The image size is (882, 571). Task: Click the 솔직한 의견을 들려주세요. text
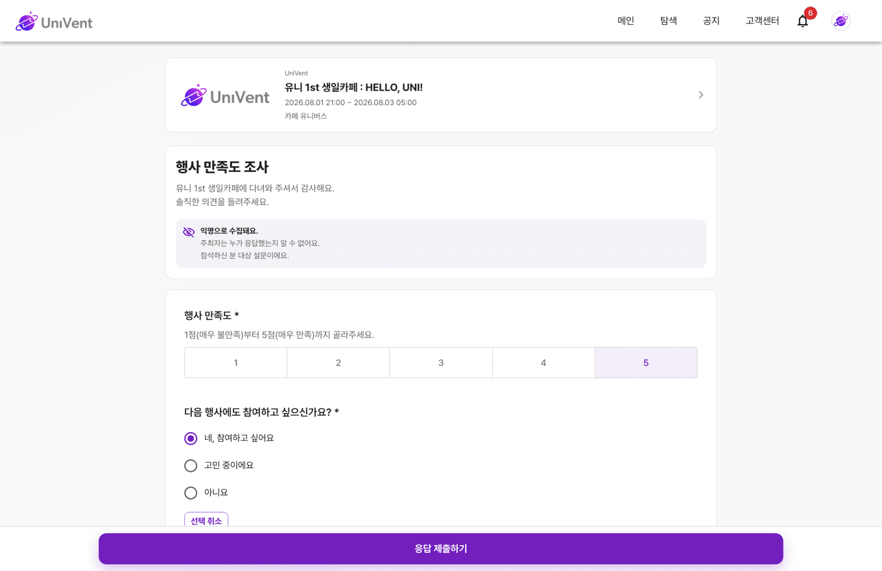click(x=222, y=202)
